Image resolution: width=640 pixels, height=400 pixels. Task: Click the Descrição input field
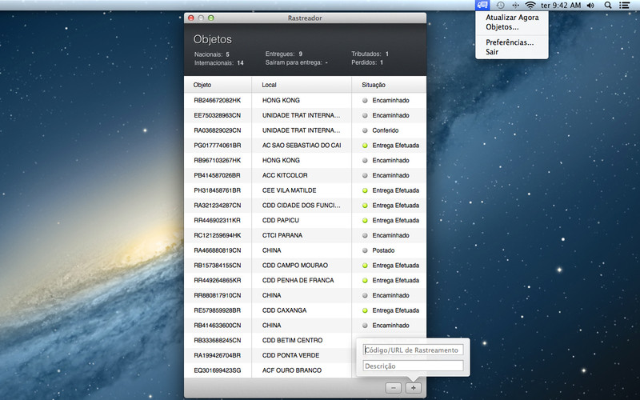click(413, 366)
